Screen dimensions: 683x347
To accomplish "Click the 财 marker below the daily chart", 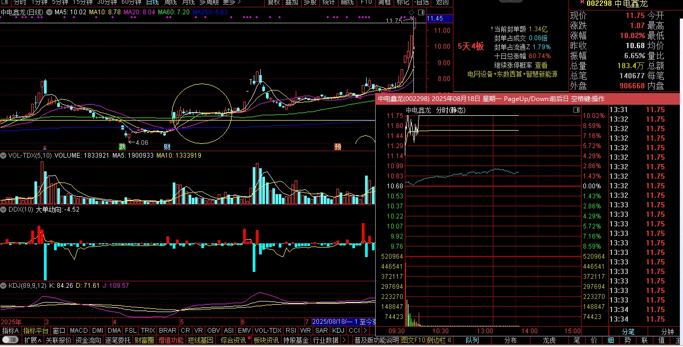I will [166, 147].
